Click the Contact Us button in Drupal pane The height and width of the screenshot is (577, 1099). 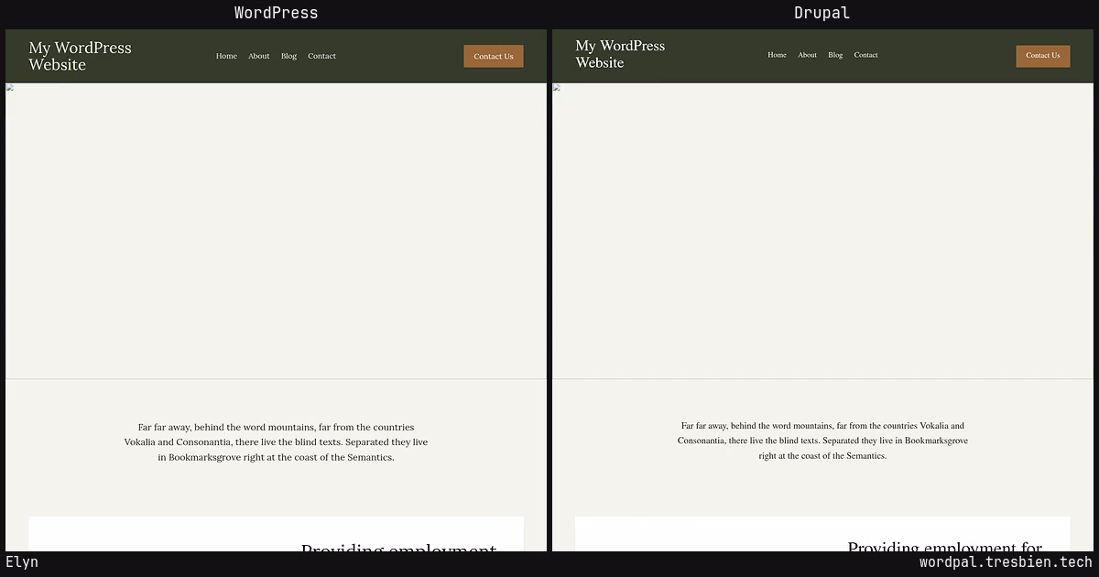pyautogui.click(x=1043, y=55)
